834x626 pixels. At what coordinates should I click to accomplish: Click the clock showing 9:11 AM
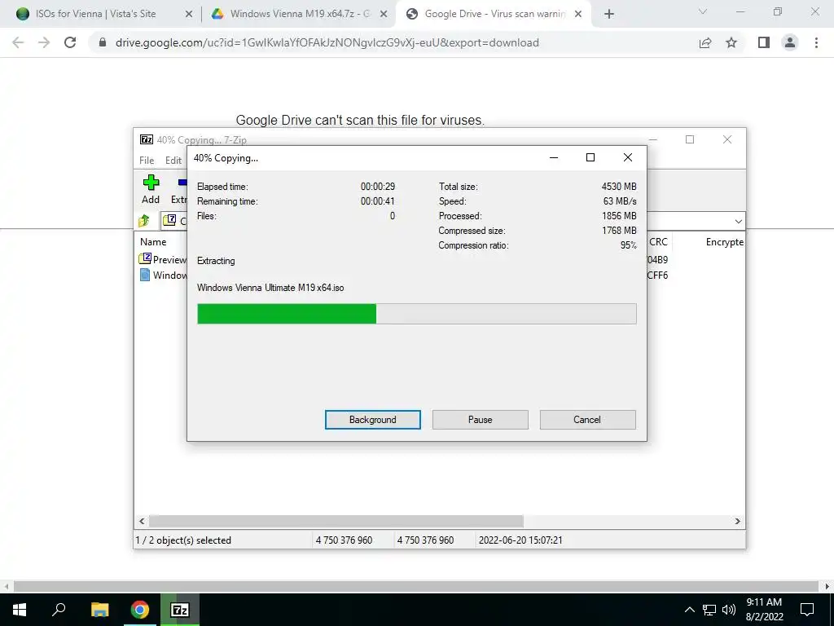[764, 602]
